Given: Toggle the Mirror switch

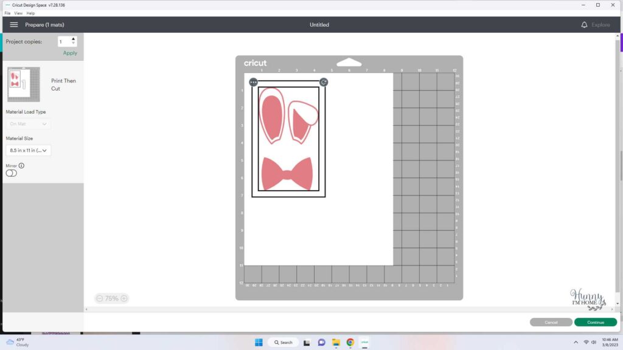Looking at the screenshot, I should pyautogui.click(x=11, y=173).
